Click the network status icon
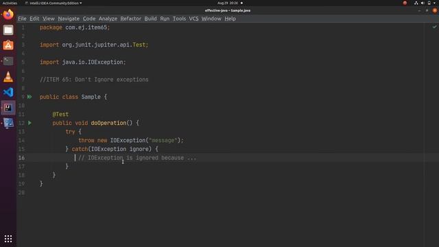 click(416, 3)
